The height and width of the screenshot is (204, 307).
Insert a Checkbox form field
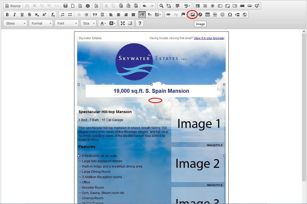coord(205,6)
